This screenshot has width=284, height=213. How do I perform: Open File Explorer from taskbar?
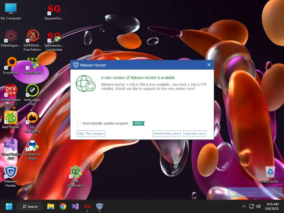[51, 206]
